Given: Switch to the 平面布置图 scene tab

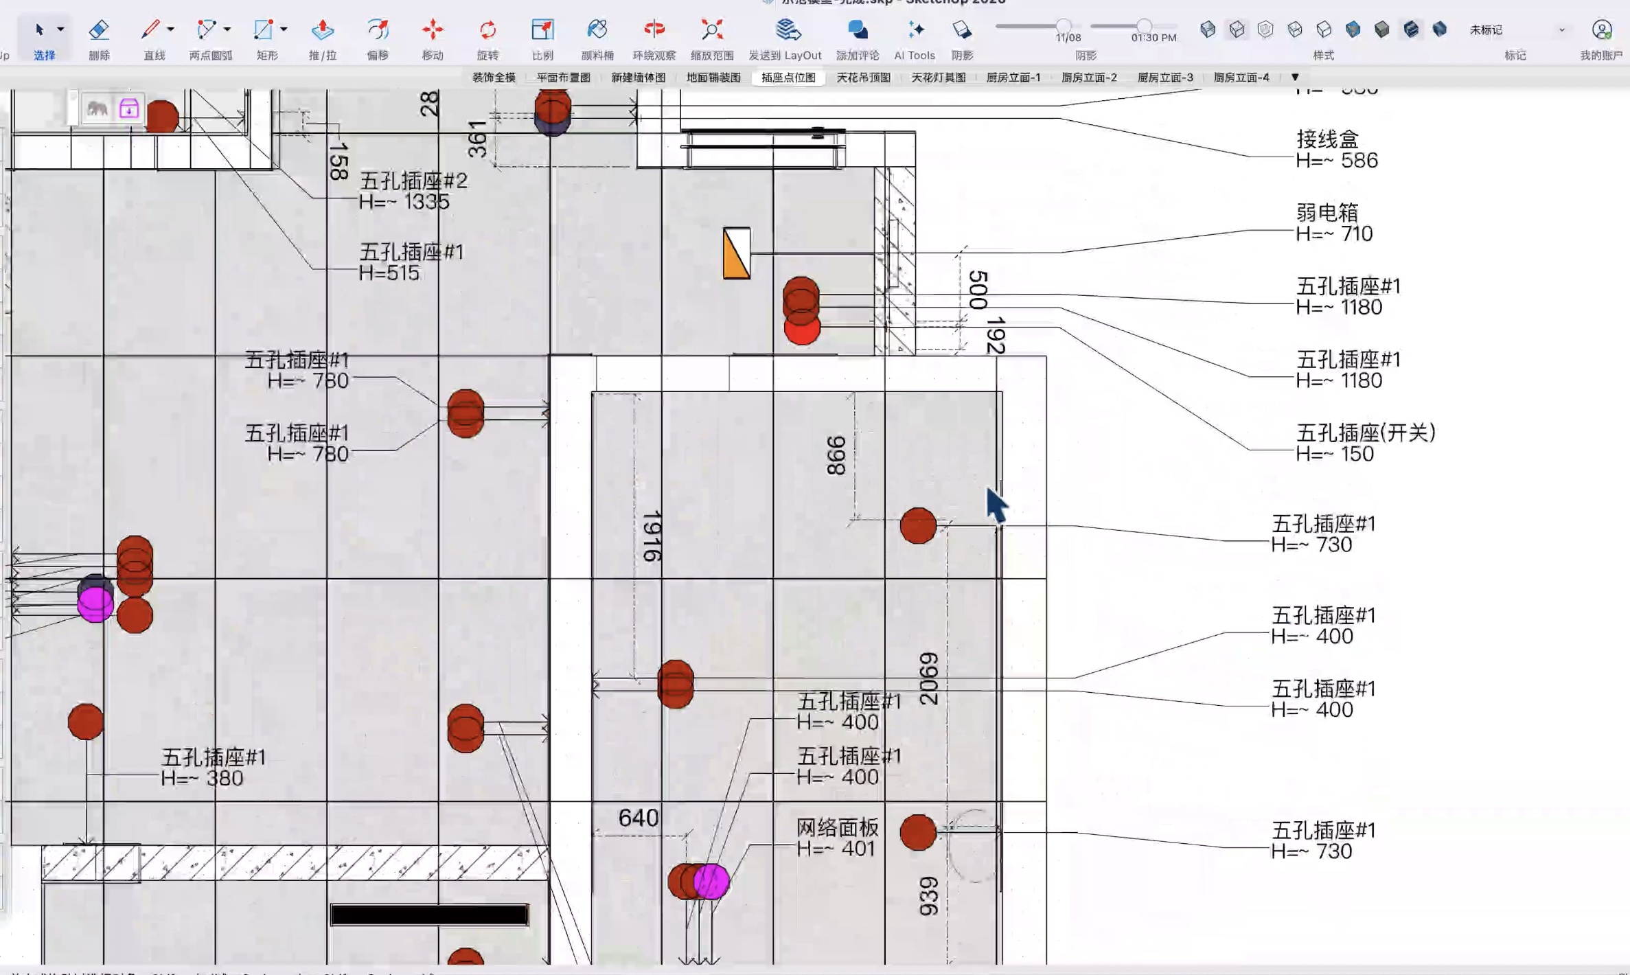Looking at the screenshot, I should [x=563, y=78].
